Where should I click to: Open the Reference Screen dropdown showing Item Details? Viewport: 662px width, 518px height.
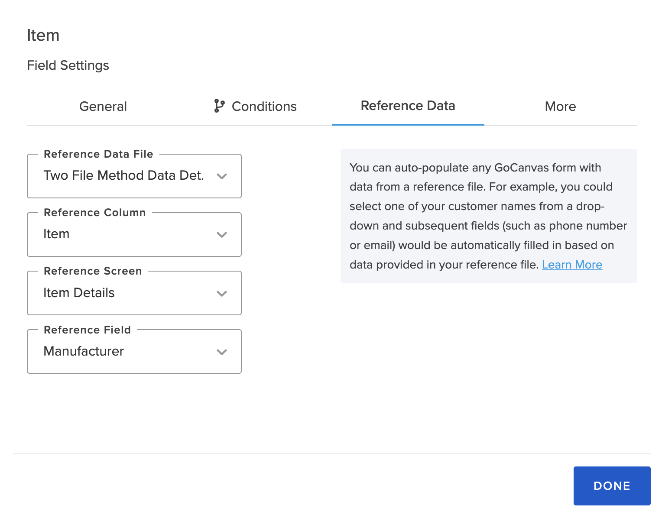click(134, 293)
